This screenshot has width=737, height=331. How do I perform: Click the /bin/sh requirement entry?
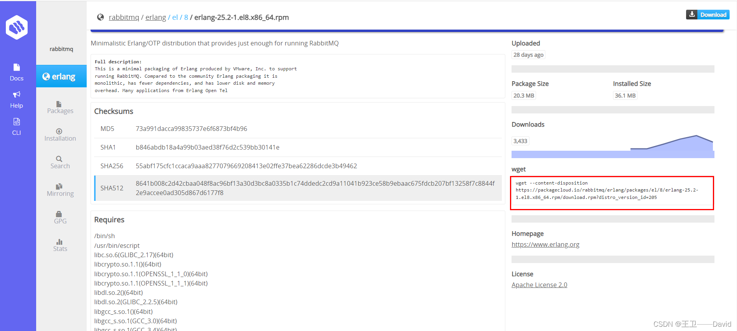[105, 236]
